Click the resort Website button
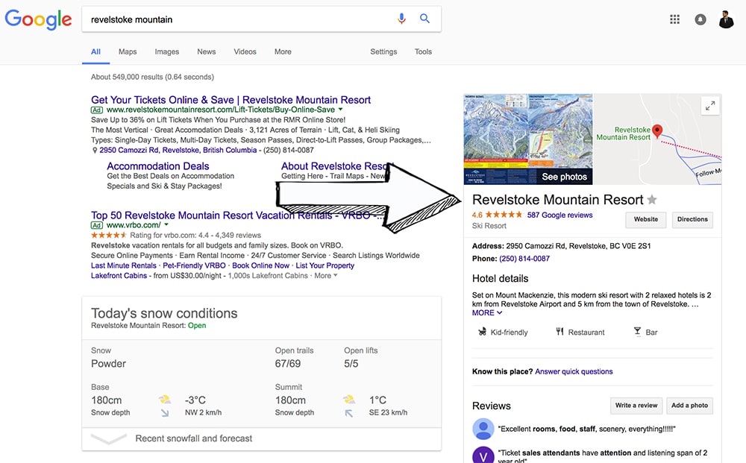Screen dimensions: 746x463 (x=645, y=220)
